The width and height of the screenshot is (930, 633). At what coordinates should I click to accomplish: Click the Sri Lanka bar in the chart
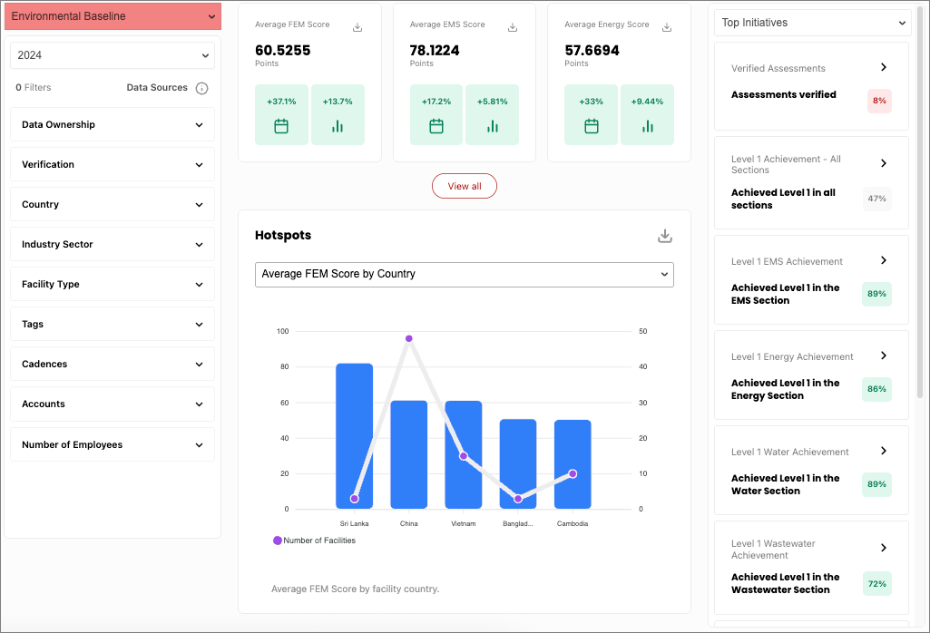354,435
